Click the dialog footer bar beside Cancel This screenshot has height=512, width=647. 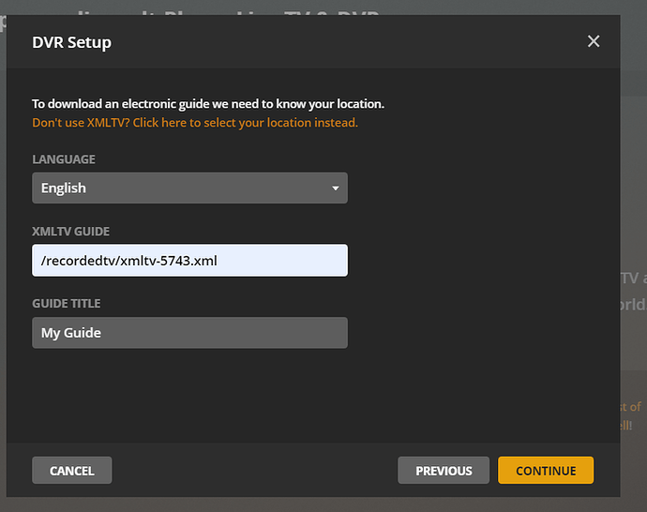253,470
